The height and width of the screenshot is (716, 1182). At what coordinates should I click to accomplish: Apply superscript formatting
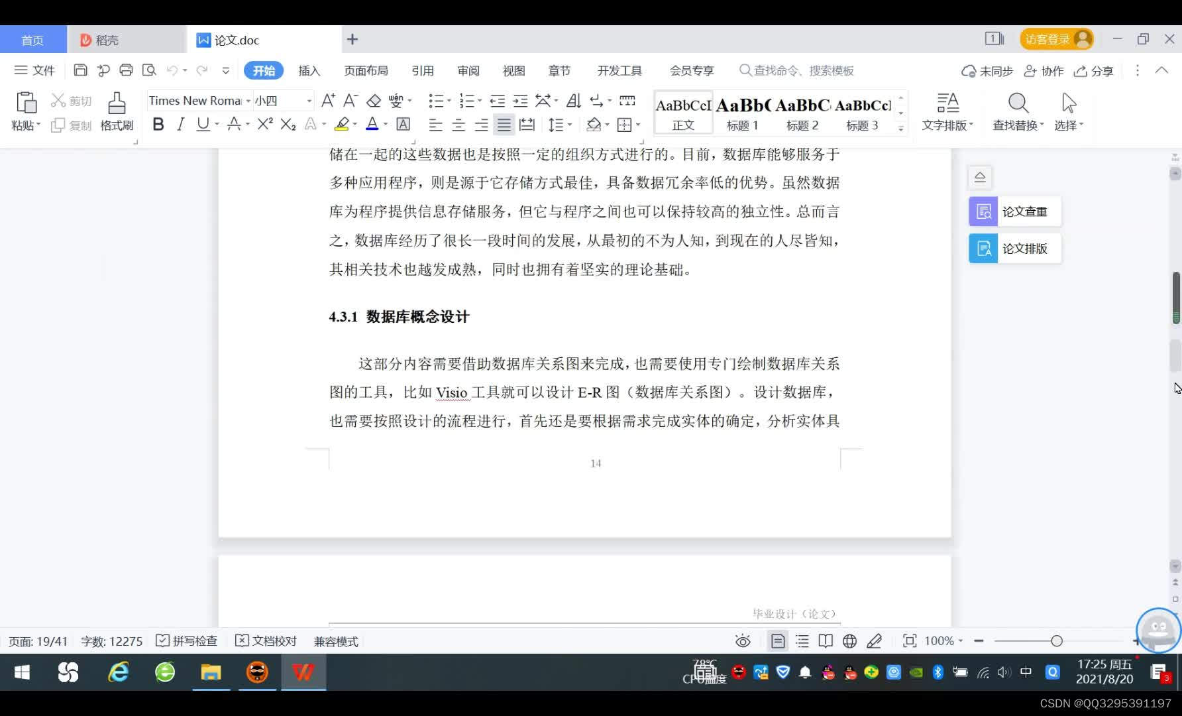[265, 124]
